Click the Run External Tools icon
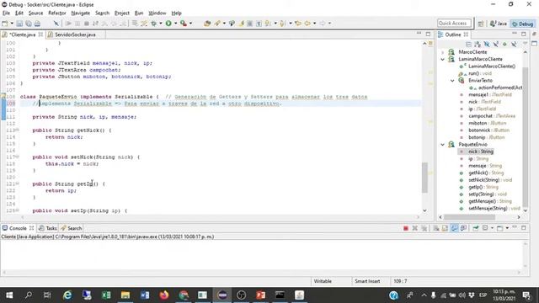 tap(184, 24)
